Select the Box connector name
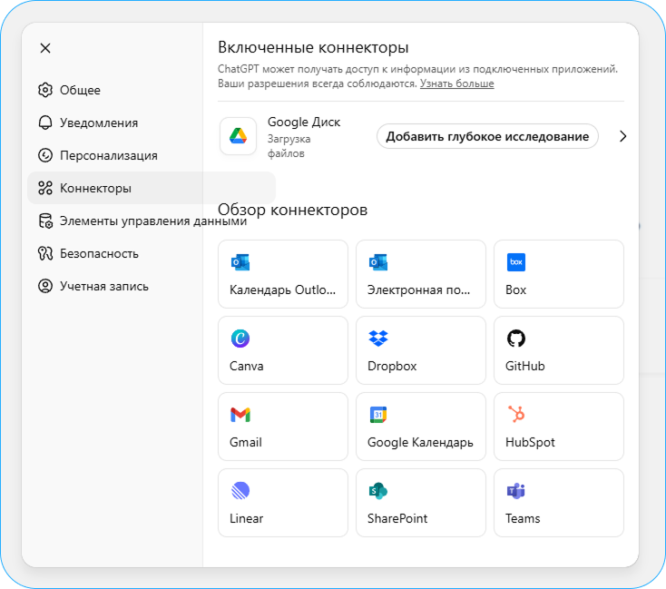Image resolution: width=666 pixels, height=589 pixels. [x=515, y=290]
